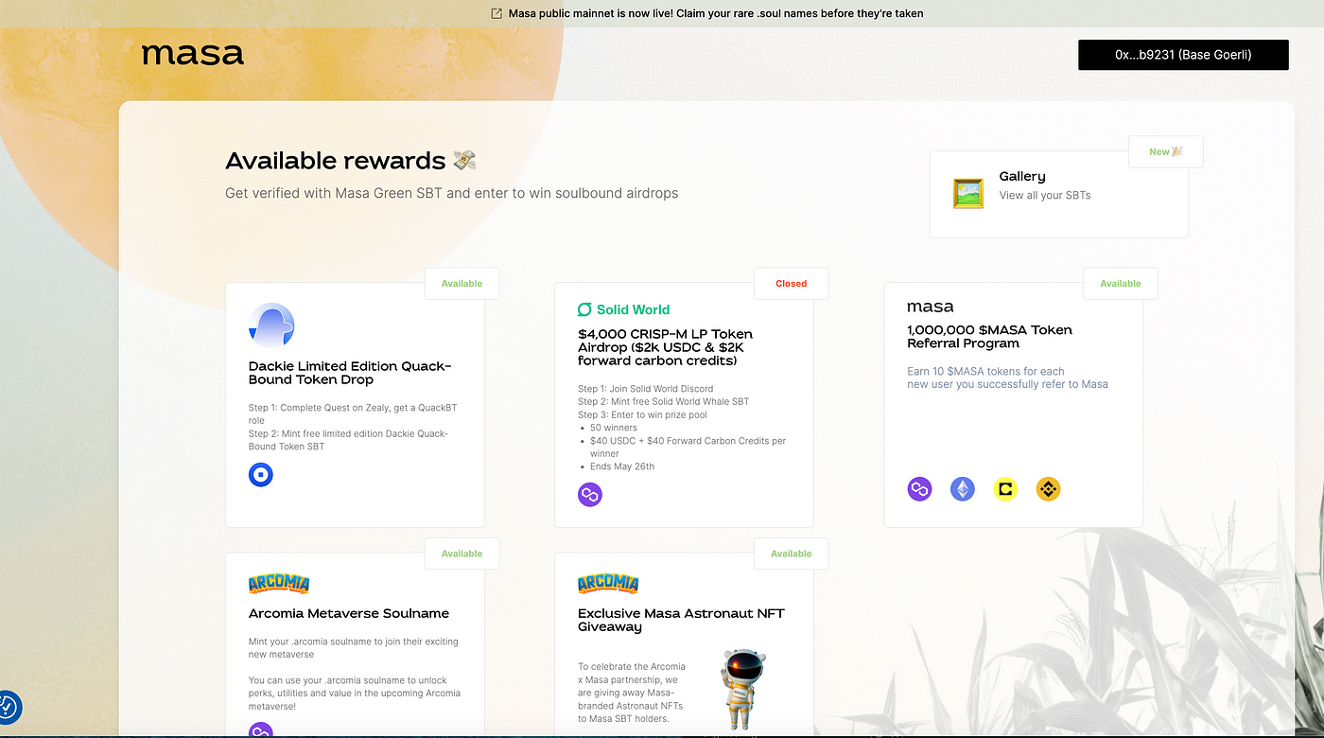This screenshot has height=738, width=1324.
Task: Click the 'View all your SBTs' text
Action: point(1045,195)
